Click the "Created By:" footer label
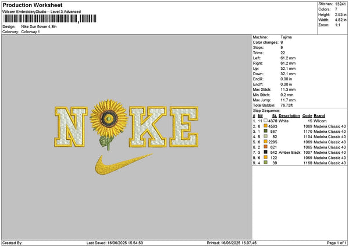This screenshot has height=247, width=349. coord(12,243)
